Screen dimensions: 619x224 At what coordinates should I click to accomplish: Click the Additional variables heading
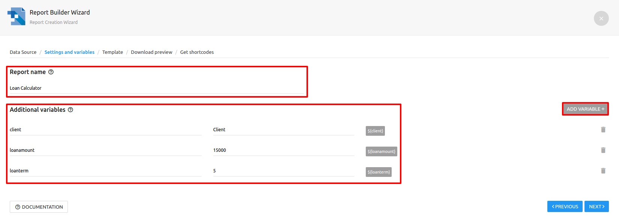(38, 110)
